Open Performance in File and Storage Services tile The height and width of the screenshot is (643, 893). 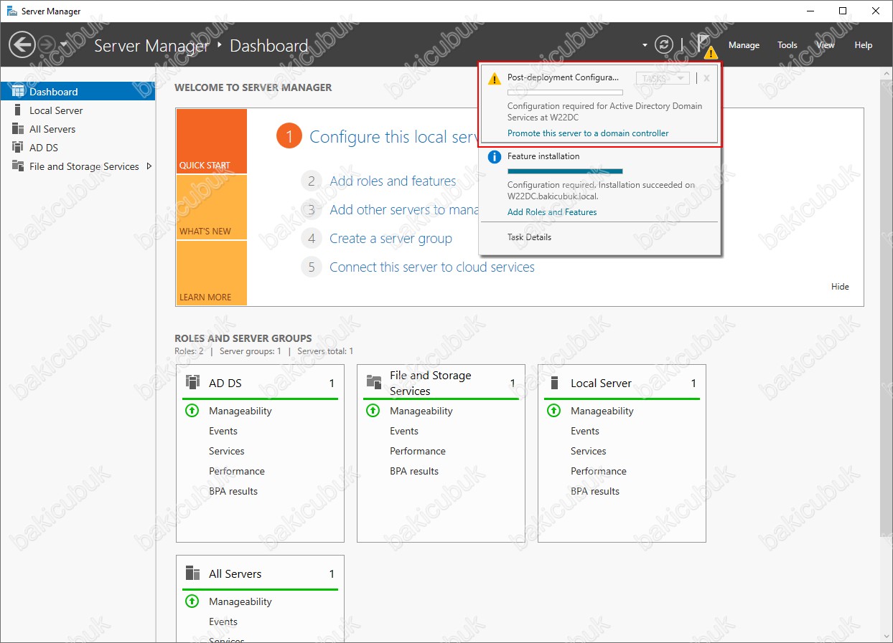418,451
